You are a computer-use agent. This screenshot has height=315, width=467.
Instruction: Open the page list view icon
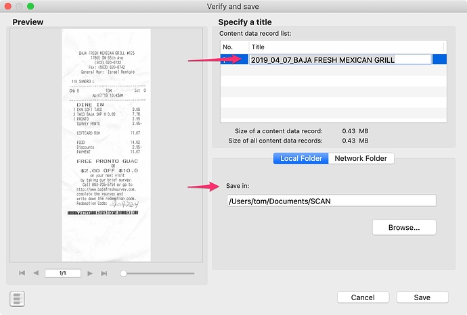tap(18, 299)
